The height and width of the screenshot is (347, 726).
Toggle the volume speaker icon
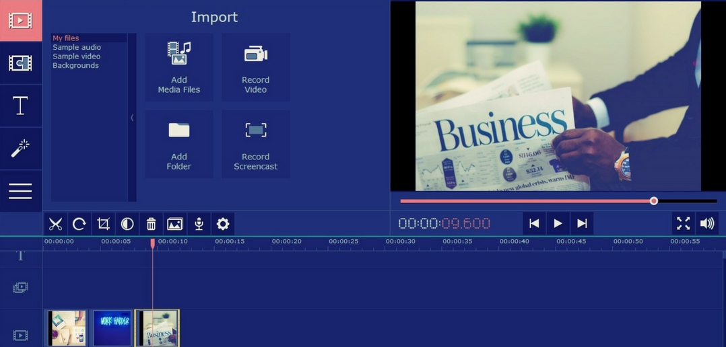(706, 223)
